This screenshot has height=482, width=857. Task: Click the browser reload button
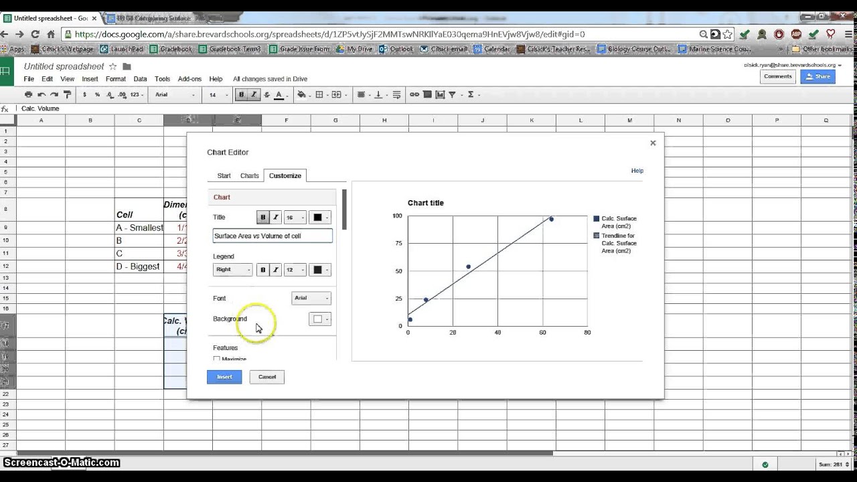pos(35,34)
